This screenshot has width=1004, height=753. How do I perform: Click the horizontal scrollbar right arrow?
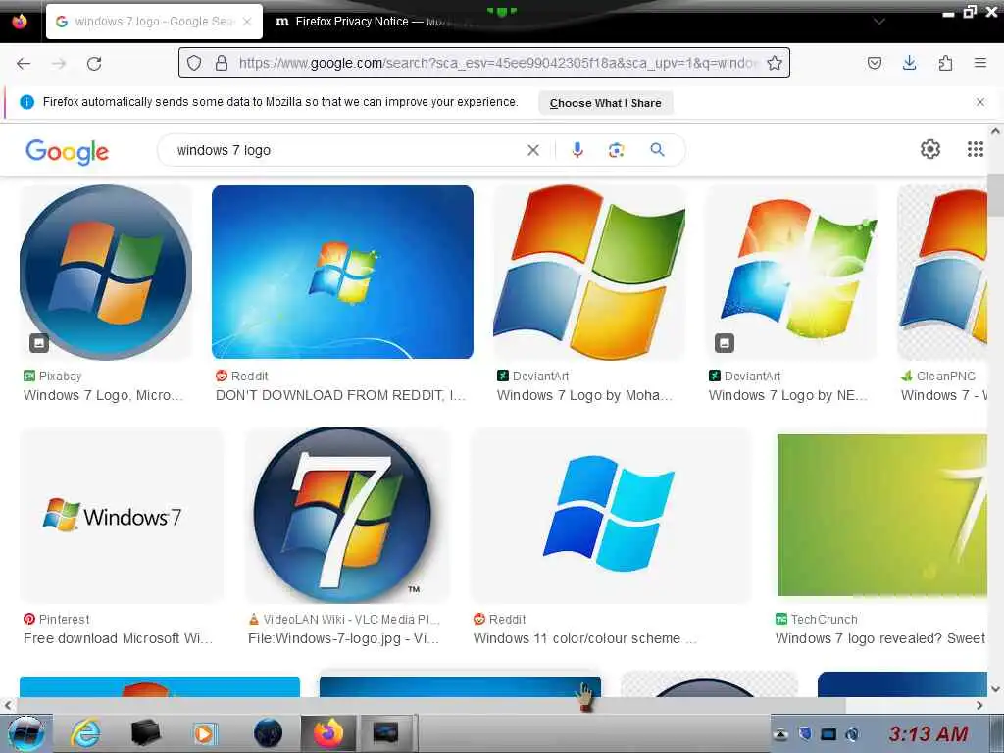click(x=979, y=705)
